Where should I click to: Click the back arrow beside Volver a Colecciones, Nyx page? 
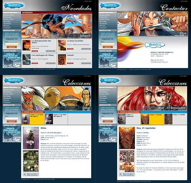point(118,112)
